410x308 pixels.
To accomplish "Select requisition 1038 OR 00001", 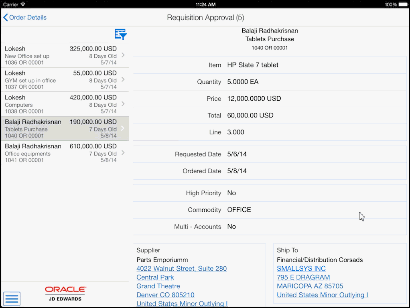I will (x=65, y=104).
